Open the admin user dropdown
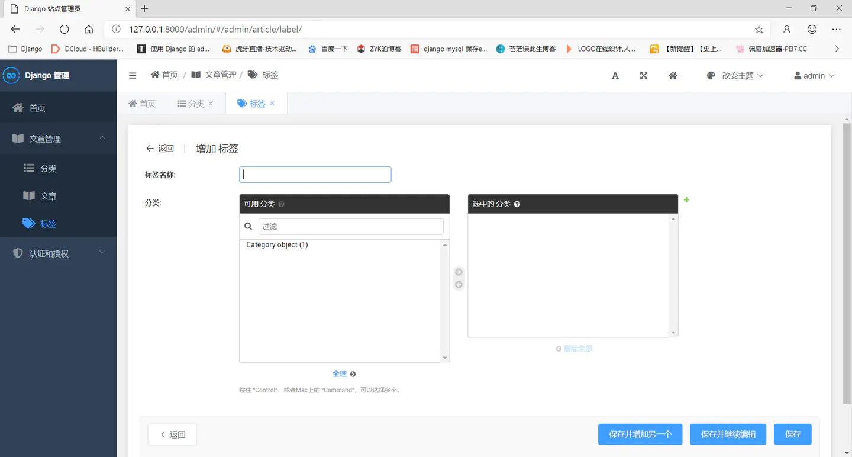Screen dimensions: 852x457 pos(814,75)
